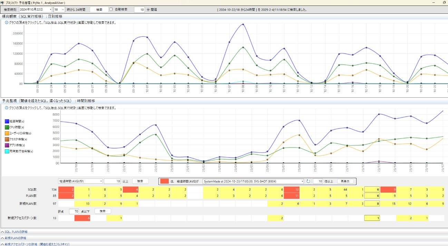Screen dimensions: 448x246
Task: Open the 経過時間(AVG)(秒) metric dropdown
Action: 101,181
